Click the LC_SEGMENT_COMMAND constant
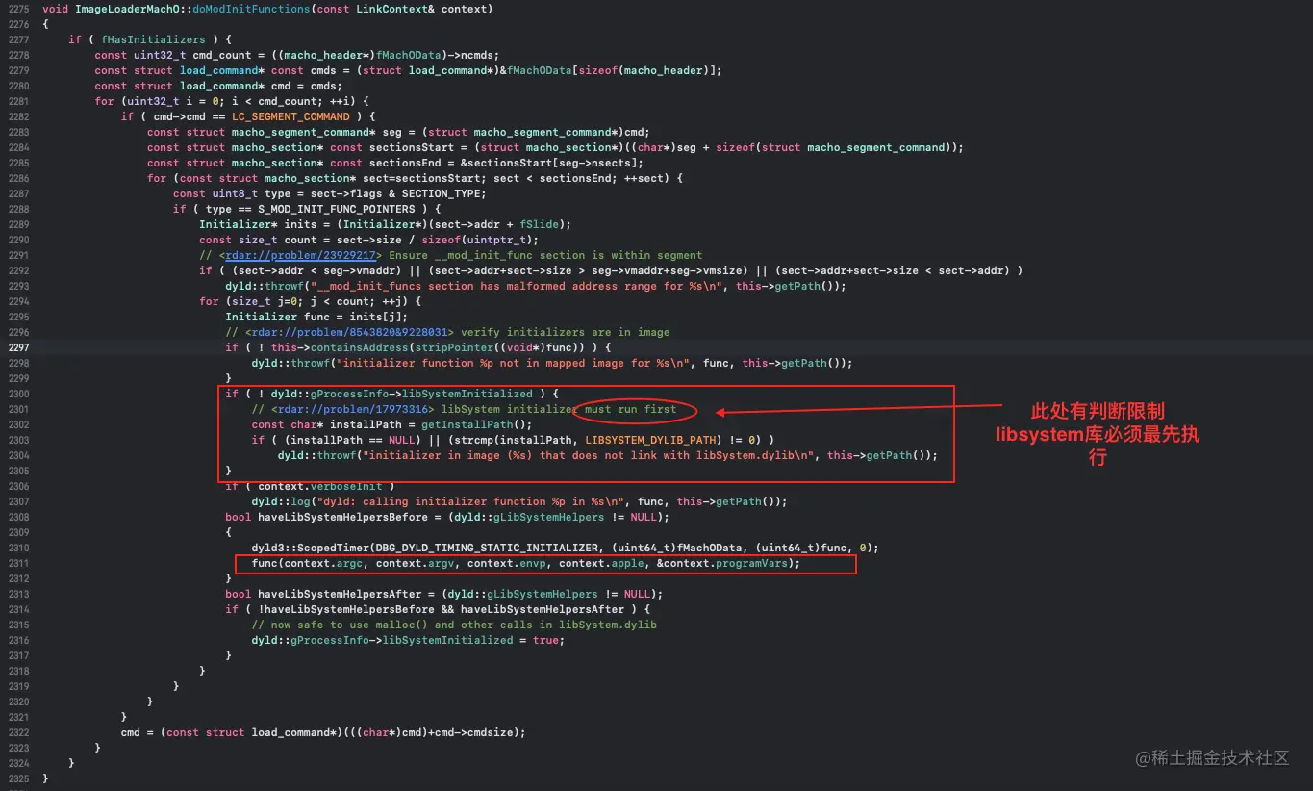 pyautogui.click(x=290, y=116)
